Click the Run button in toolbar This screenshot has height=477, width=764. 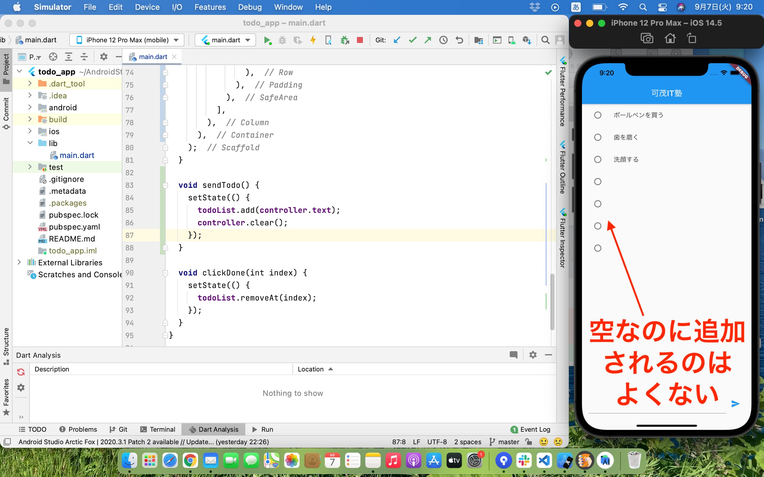tap(267, 40)
